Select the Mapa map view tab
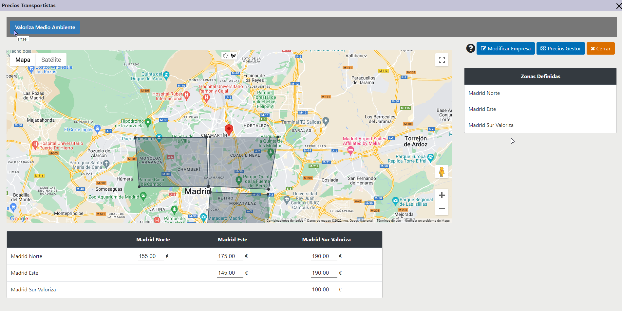Screen dimensions: 622x311 (23, 60)
